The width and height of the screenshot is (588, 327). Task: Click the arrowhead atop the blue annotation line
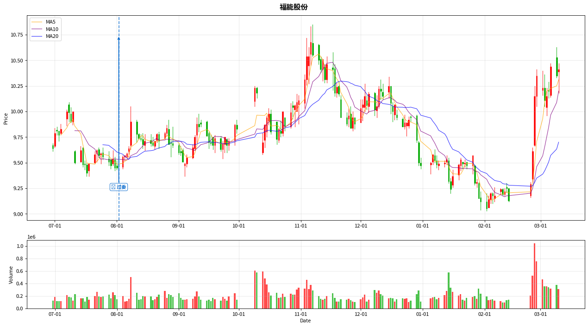[x=119, y=39]
